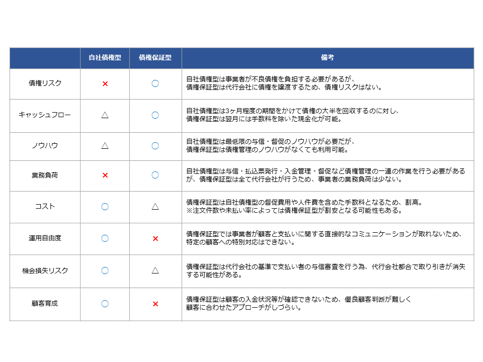The height and width of the screenshot is (362, 483).
Task: Collapse the 顧客育成 row
Action: [44, 302]
